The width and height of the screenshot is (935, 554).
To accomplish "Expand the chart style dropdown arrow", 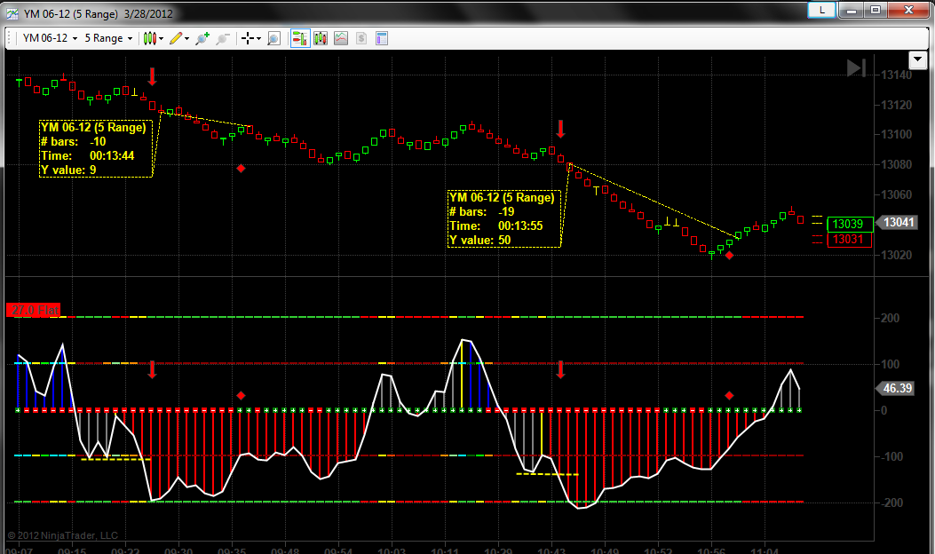I will click(x=162, y=39).
